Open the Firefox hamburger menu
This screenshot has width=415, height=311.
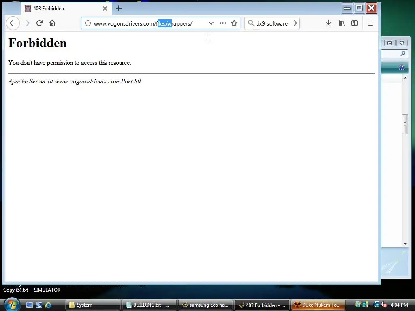370,23
